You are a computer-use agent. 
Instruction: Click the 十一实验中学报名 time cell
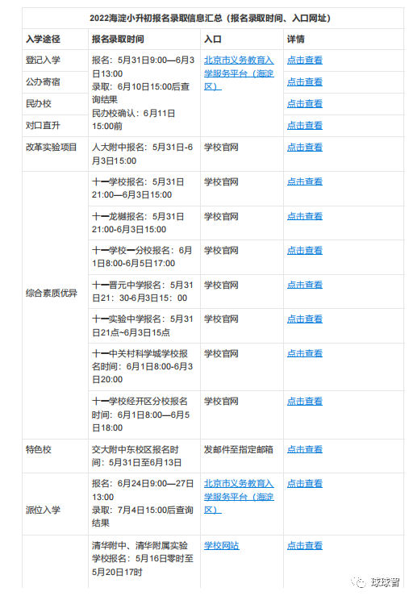click(x=143, y=326)
